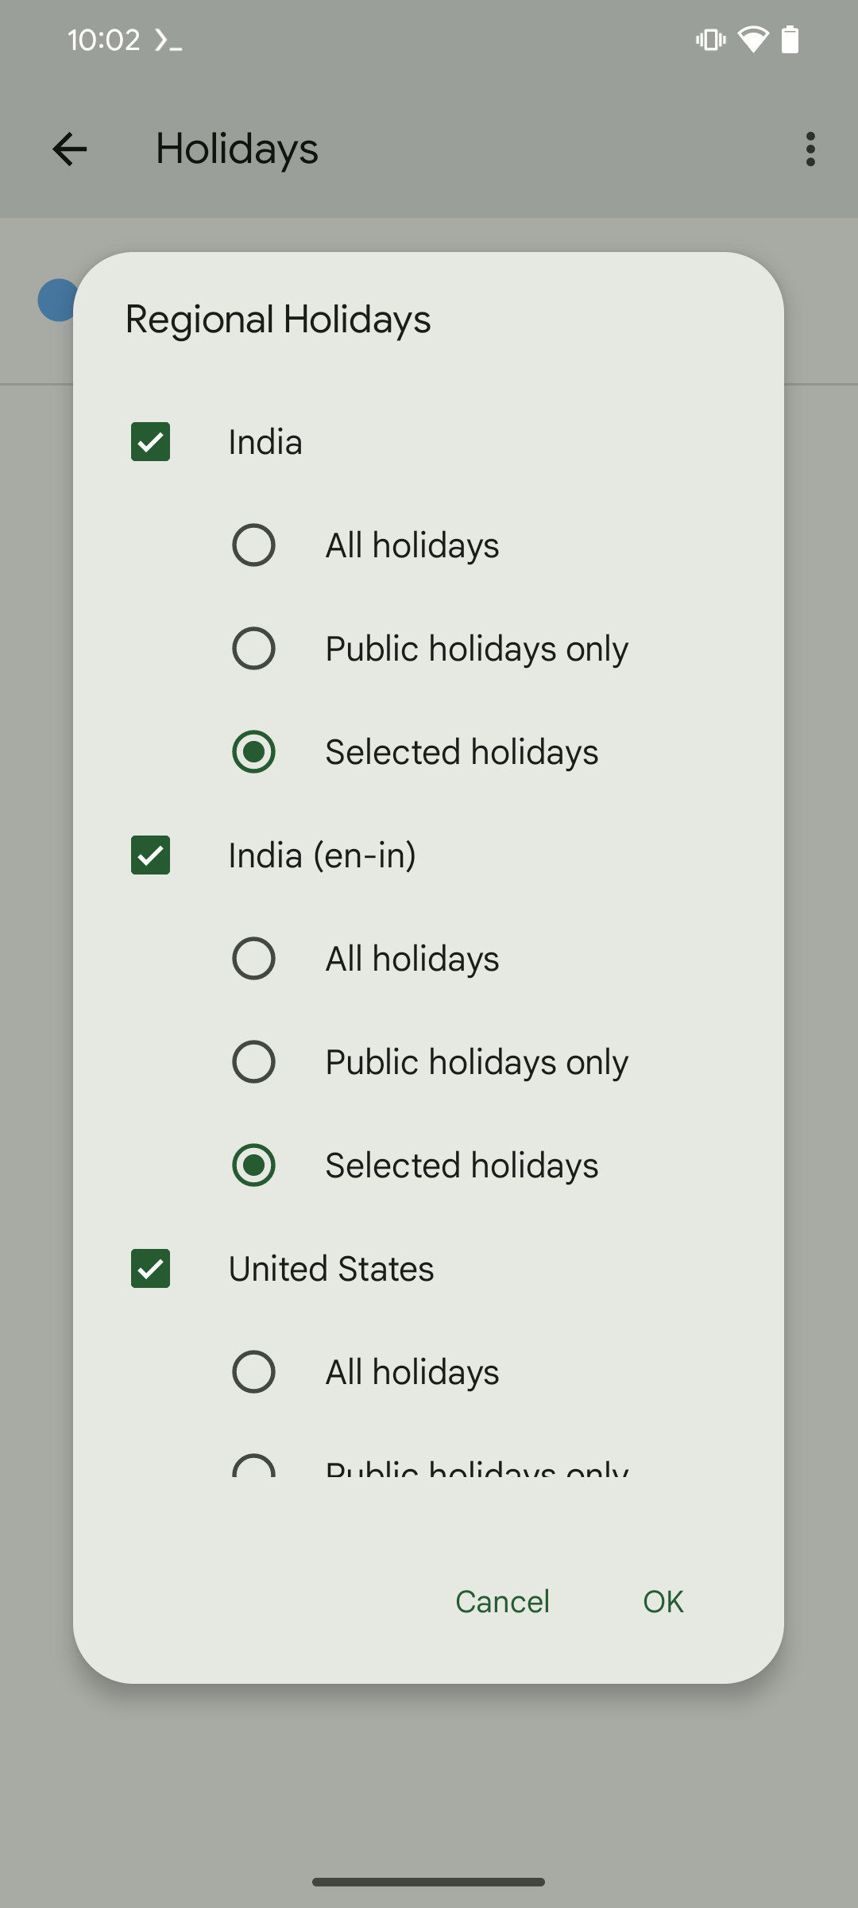
Task: Tap the terminal icon in status bar
Action: tap(168, 40)
